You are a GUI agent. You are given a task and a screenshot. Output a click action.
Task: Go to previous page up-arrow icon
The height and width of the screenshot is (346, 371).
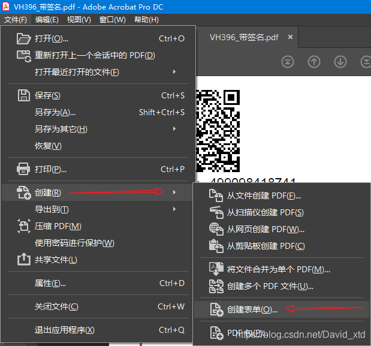tap(313, 62)
